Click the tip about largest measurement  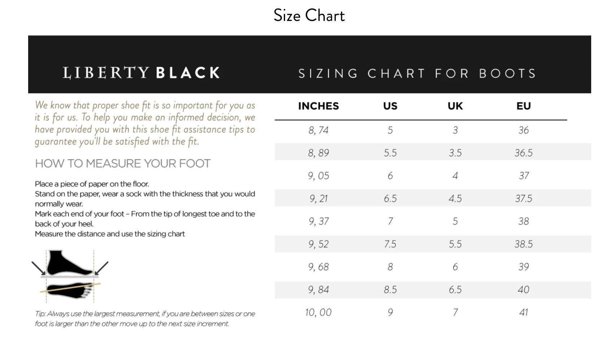pos(145,318)
